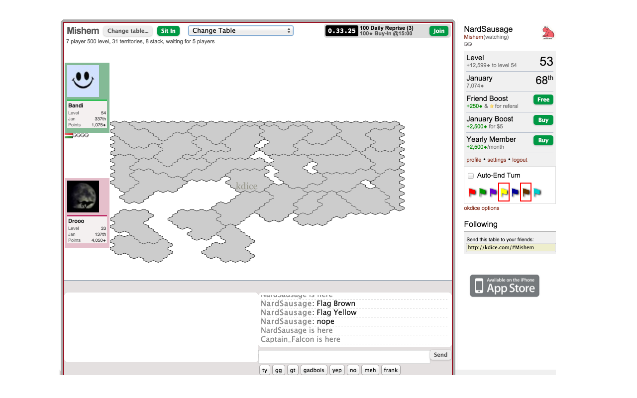
Task: Send the chat message
Action: pyautogui.click(x=440, y=355)
